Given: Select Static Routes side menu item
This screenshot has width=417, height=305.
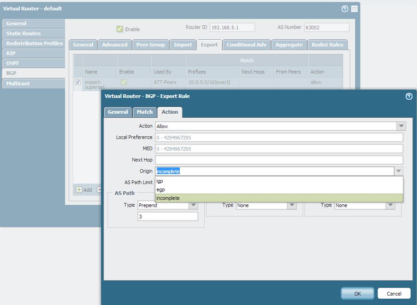Looking at the screenshot, I should [x=33, y=33].
